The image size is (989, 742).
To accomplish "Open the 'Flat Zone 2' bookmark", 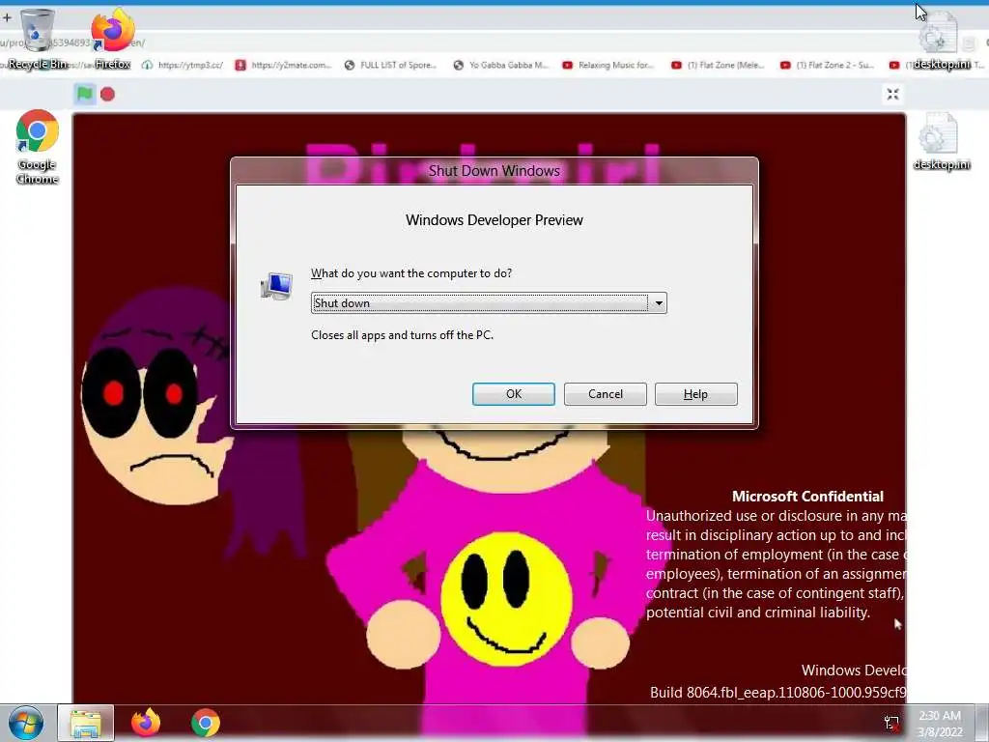I will point(828,65).
